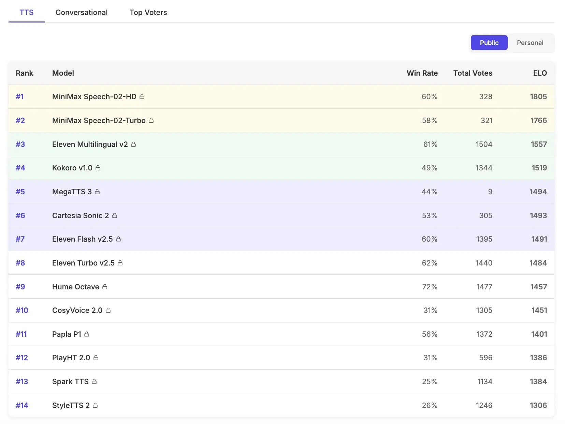565x424 pixels.
Task: Open the Spark TTS model name
Action: click(71, 382)
